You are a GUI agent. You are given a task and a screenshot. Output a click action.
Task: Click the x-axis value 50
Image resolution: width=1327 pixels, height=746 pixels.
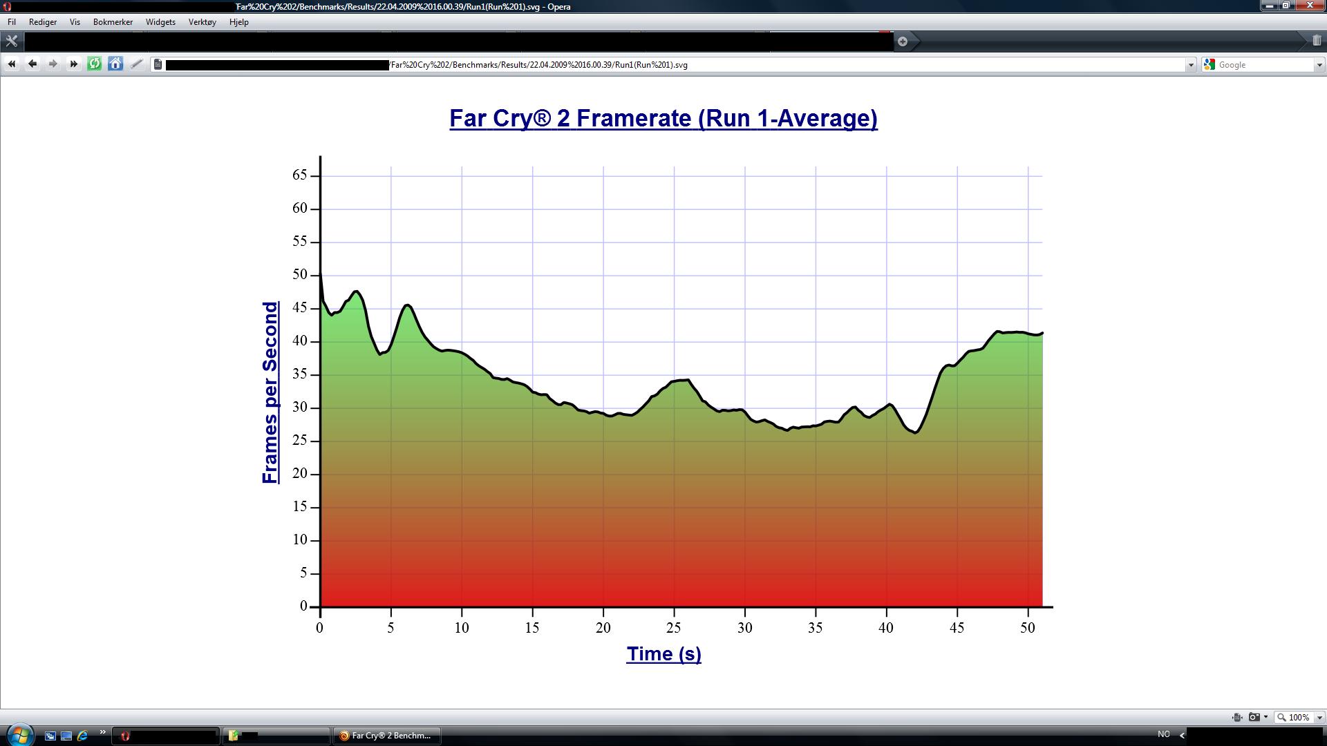tap(1028, 628)
